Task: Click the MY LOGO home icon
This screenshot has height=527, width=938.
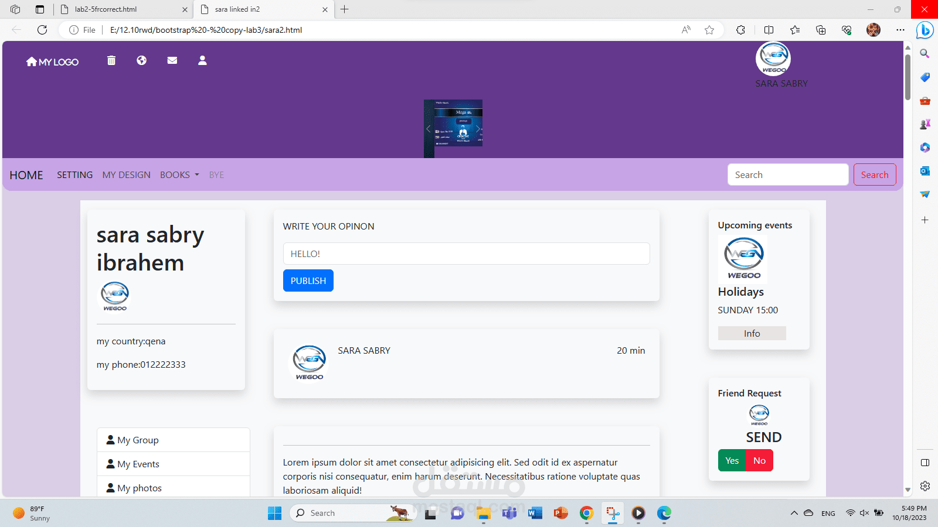Action: point(32,61)
